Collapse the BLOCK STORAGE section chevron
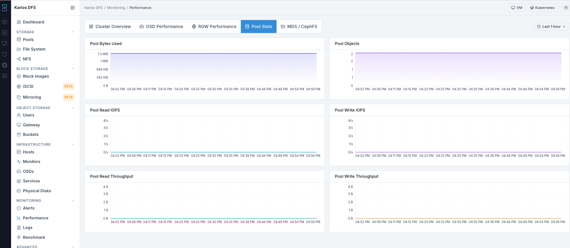Viewport: 570px width, 248px height. click(73, 69)
